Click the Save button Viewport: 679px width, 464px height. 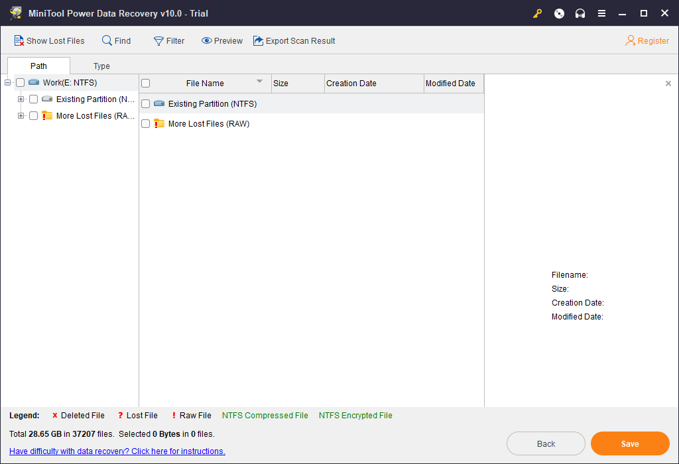[x=630, y=443]
